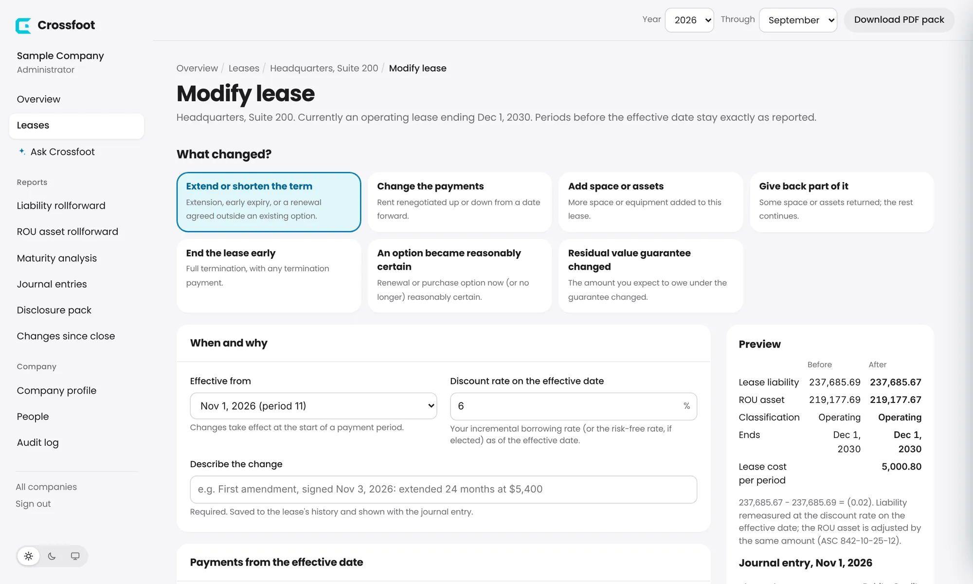Open Changes since close report

pos(76,336)
